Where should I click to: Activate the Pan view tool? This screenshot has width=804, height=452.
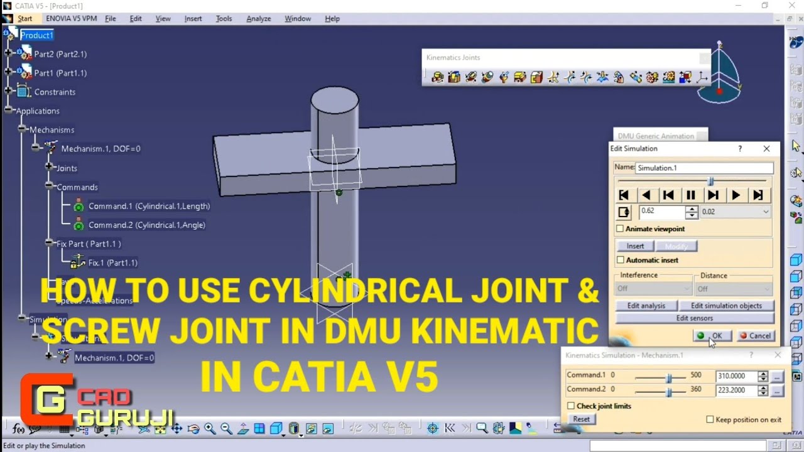point(177,429)
